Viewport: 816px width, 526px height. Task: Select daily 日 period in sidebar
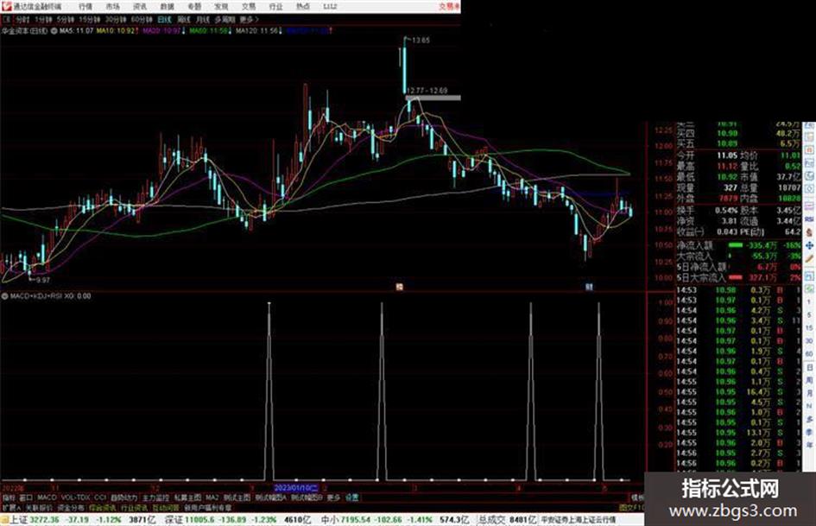[809, 367]
